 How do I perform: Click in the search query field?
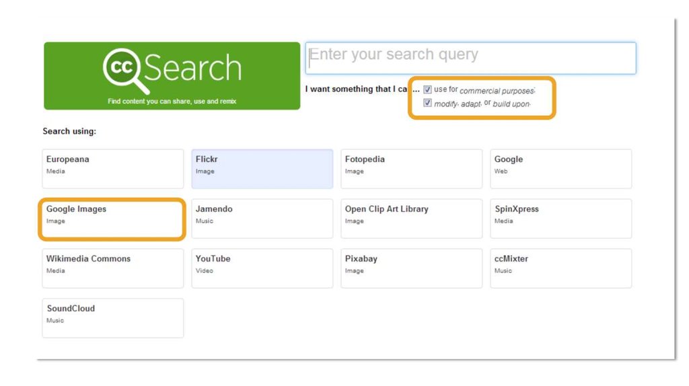[470, 58]
